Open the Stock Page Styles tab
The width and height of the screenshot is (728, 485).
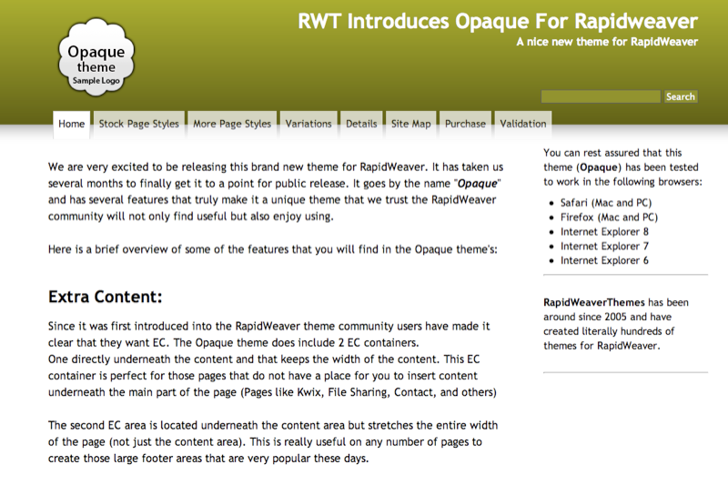[139, 124]
